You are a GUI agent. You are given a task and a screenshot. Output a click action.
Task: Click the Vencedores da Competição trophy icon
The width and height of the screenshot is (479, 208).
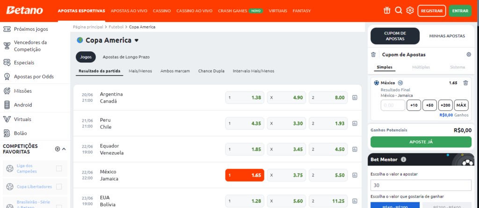[7, 46]
